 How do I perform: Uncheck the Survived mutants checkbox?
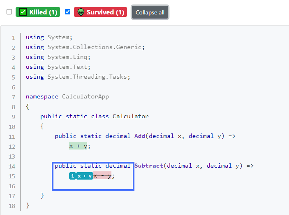(68, 12)
